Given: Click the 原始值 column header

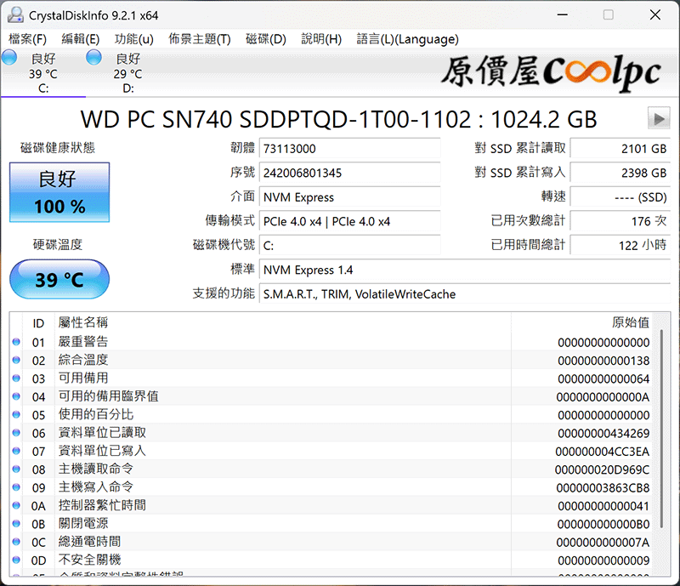Looking at the screenshot, I should tap(582, 323).
